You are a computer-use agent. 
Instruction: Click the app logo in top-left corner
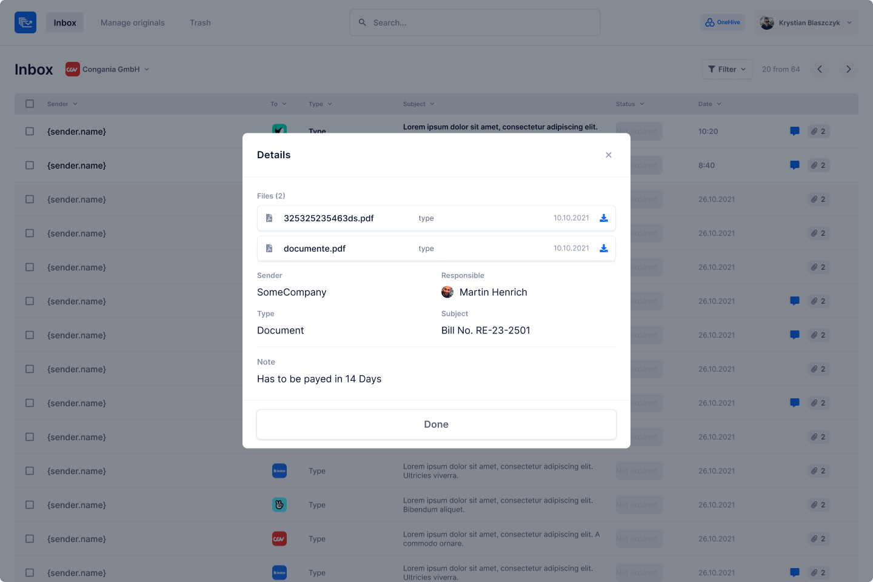25,22
